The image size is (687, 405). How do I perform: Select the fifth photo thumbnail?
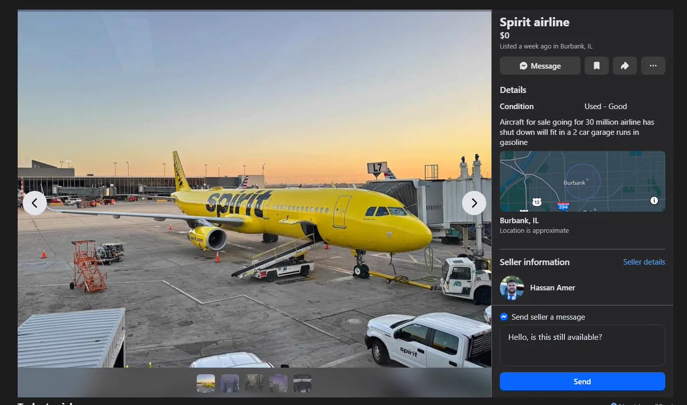pyautogui.click(x=302, y=383)
